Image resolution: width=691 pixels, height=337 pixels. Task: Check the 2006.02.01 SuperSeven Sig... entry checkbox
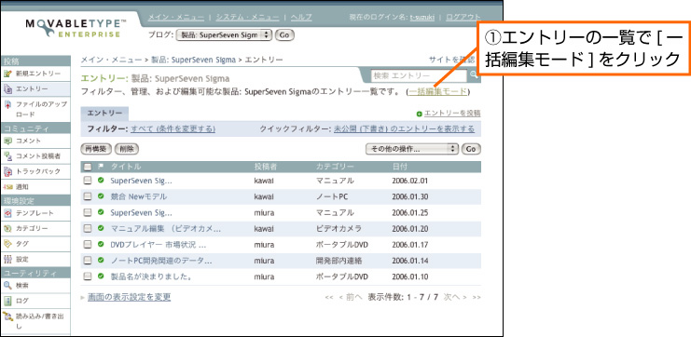click(x=88, y=181)
